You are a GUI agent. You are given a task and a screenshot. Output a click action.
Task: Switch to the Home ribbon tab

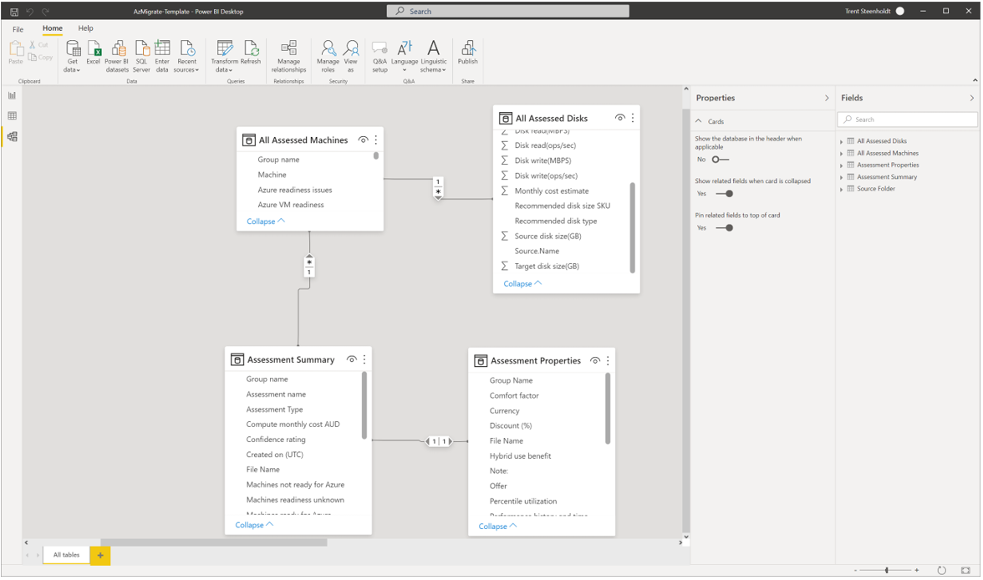tap(53, 28)
